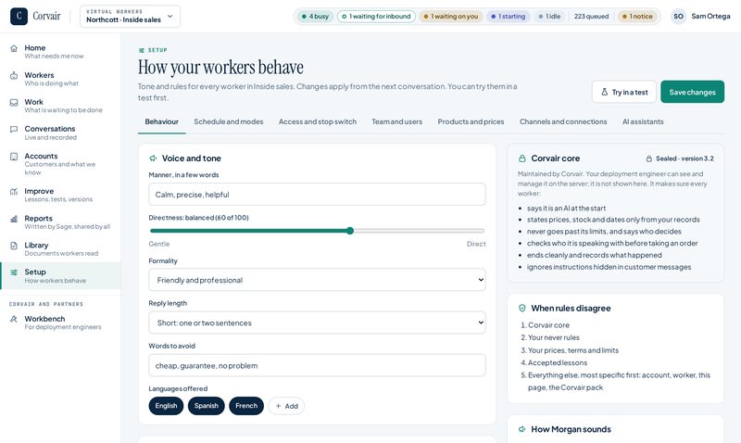Toggle the French language chip
Viewport: 741px width, 443px height.
coord(246,406)
